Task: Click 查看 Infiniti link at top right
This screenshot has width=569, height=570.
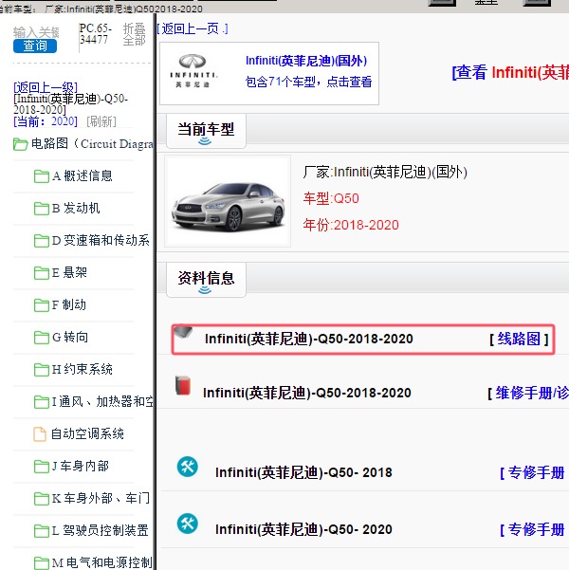Action: point(510,72)
